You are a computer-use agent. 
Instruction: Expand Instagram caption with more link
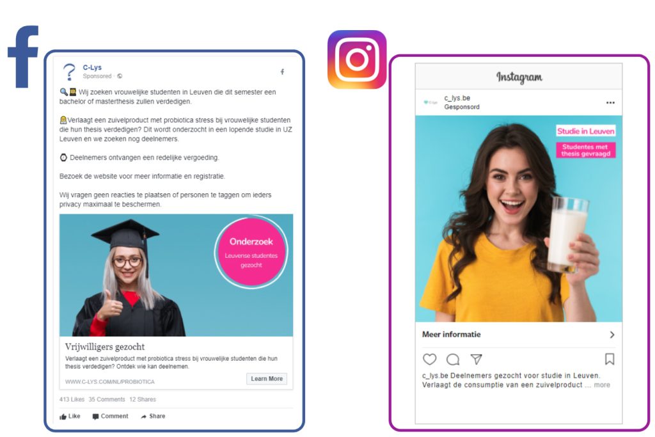[x=602, y=385]
